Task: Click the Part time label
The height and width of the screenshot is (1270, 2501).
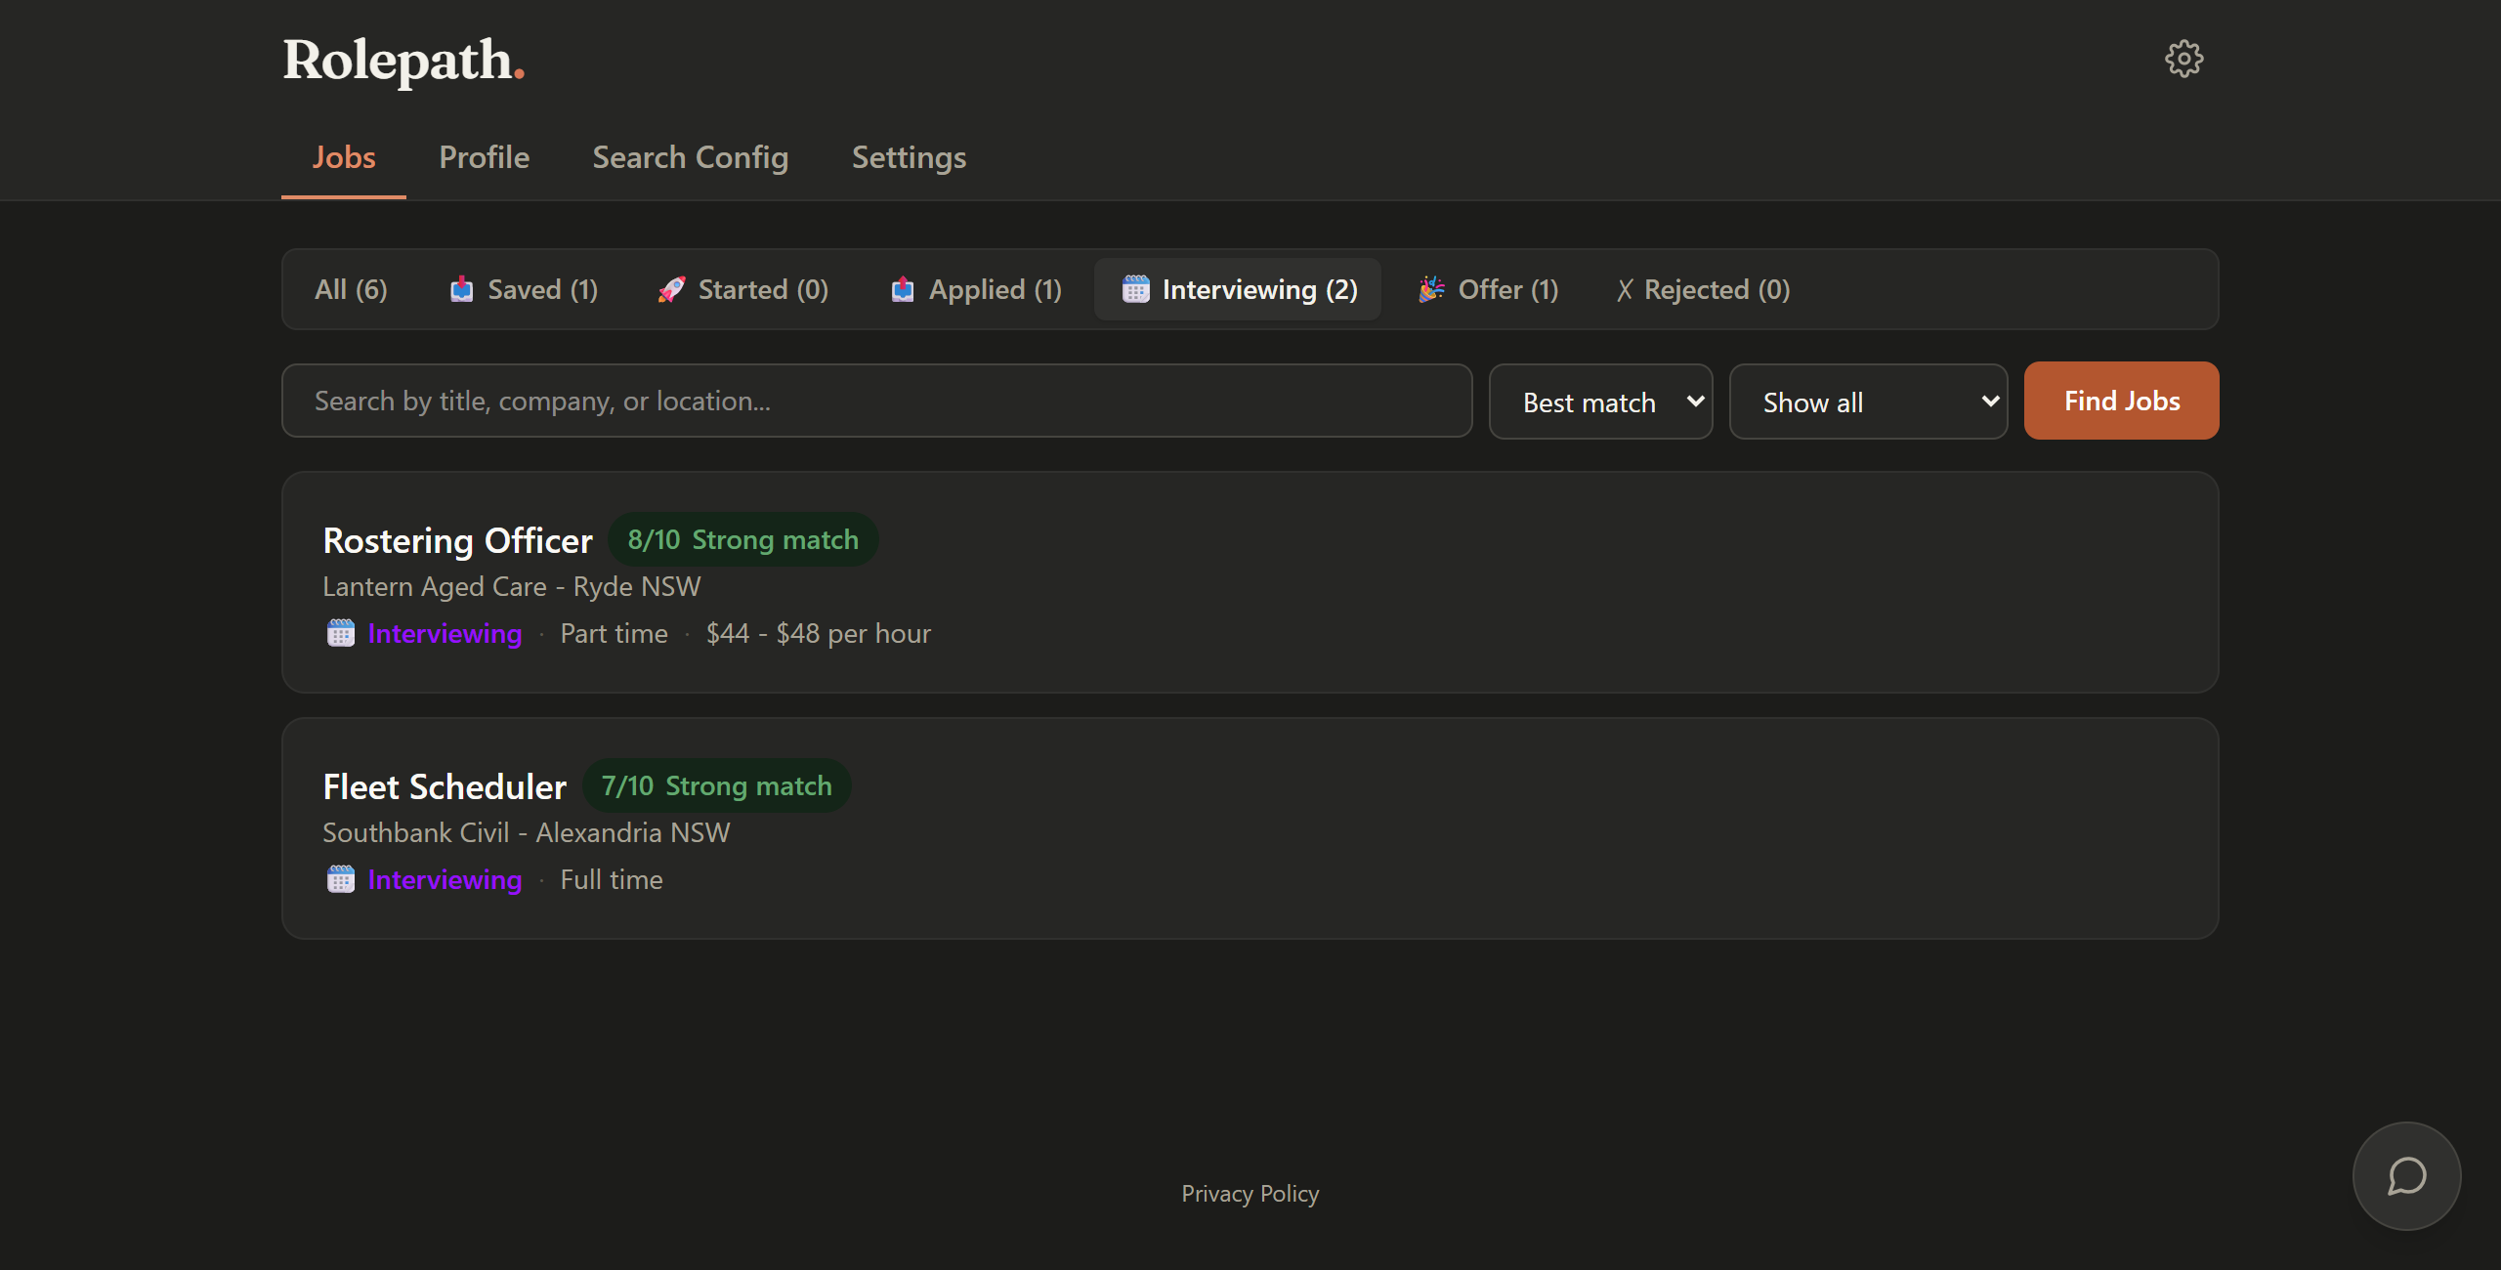Action: [x=614, y=633]
